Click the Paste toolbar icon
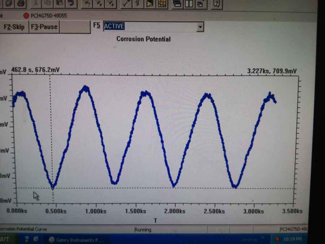The image size is (325, 244). click(x=60, y=4)
